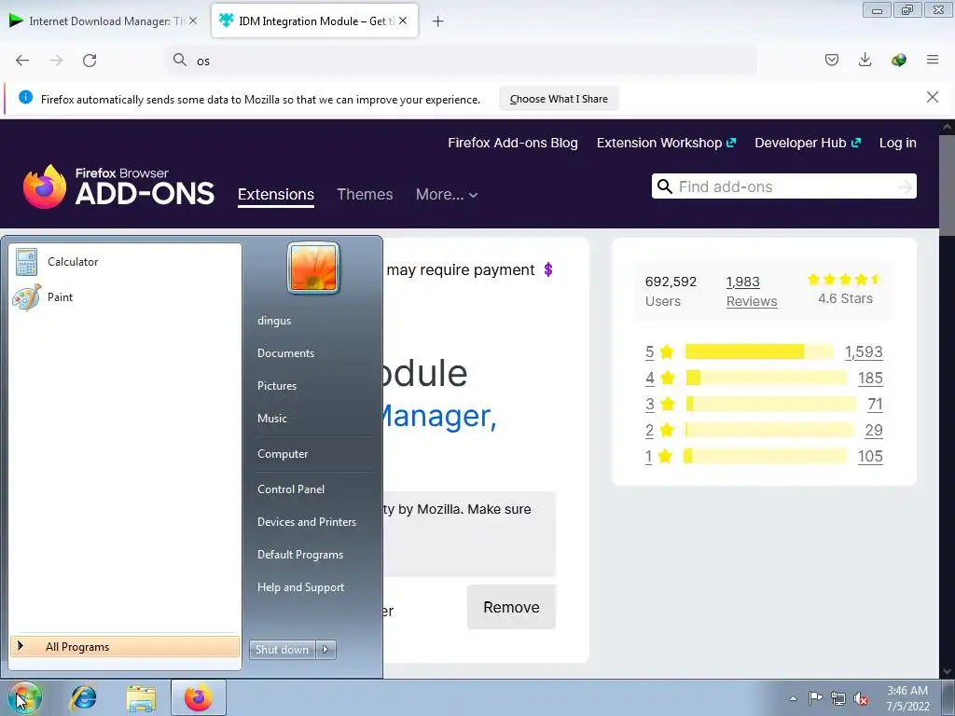Image resolution: width=955 pixels, height=716 pixels.
Task: Focus the Find add-ons search field
Action: point(785,186)
